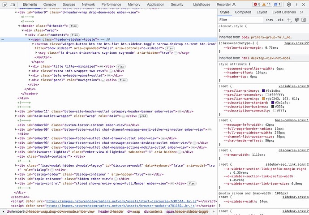309x215 pixels.
Task: Select div.contents in the breadcrumb bar
Action: [x=153, y=212]
